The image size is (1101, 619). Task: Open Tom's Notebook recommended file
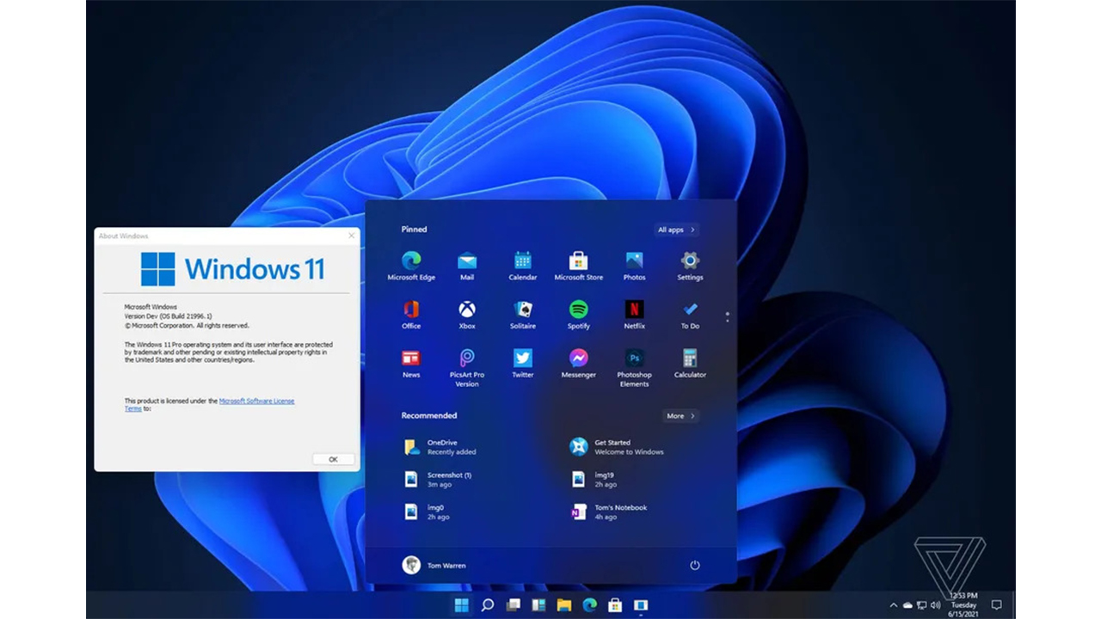point(619,512)
